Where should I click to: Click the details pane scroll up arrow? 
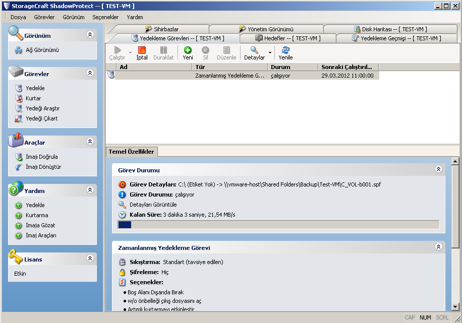click(x=455, y=161)
